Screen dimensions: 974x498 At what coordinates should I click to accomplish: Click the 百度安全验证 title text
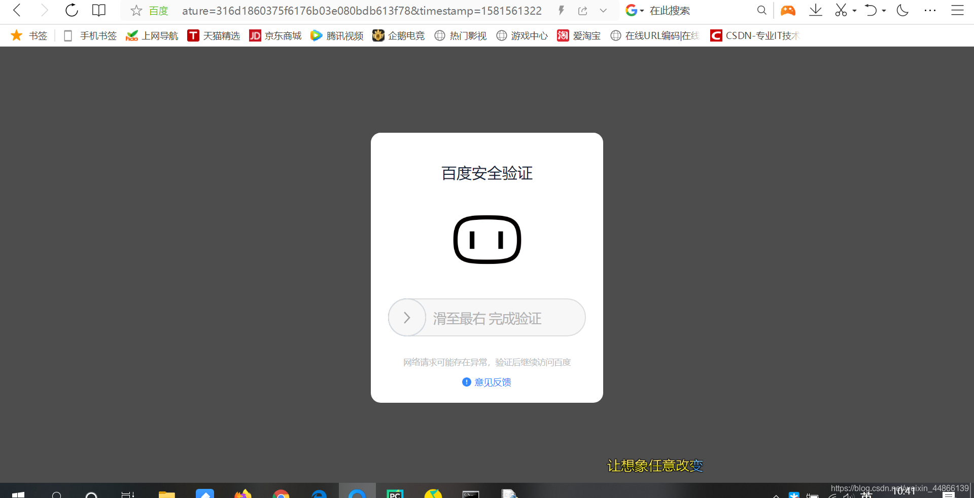487,173
